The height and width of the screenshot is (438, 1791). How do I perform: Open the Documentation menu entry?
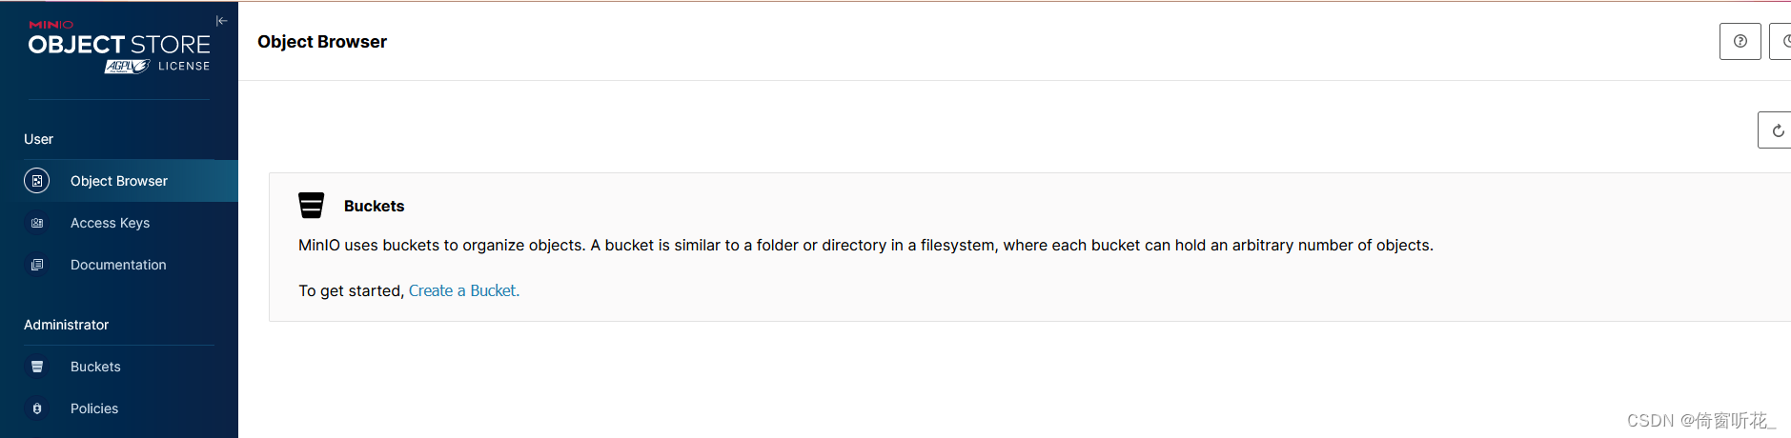click(119, 265)
